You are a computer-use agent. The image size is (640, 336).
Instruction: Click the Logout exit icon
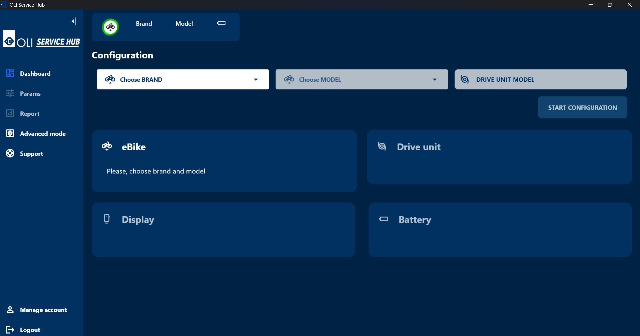click(10, 330)
